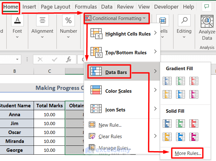Click the formula bar Enter checkmark

tap(55, 59)
